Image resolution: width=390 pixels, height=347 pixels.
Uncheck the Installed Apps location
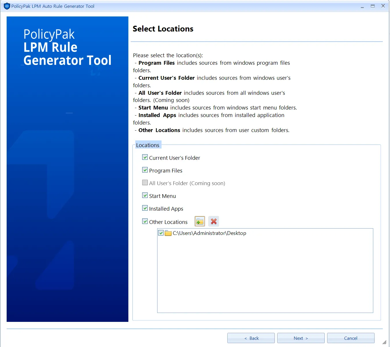[145, 208]
